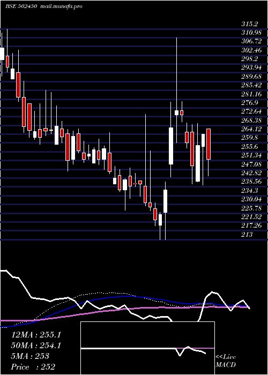Select the 281.16 price axis label
This screenshot has width=268, height=375.
tap(251, 94)
